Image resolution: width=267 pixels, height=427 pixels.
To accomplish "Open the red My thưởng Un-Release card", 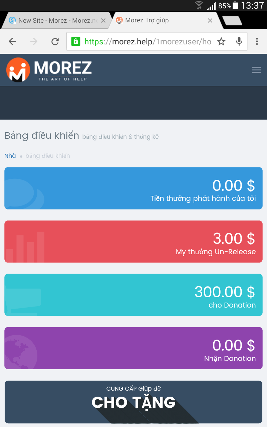I will pyautogui.click(x=133, y=242).
